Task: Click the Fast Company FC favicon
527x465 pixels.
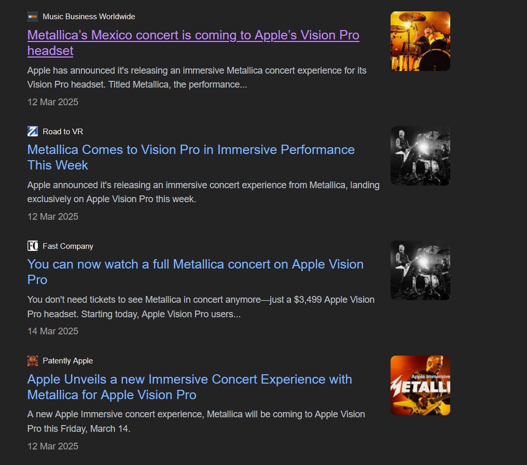Action: (x=33, y=246)
